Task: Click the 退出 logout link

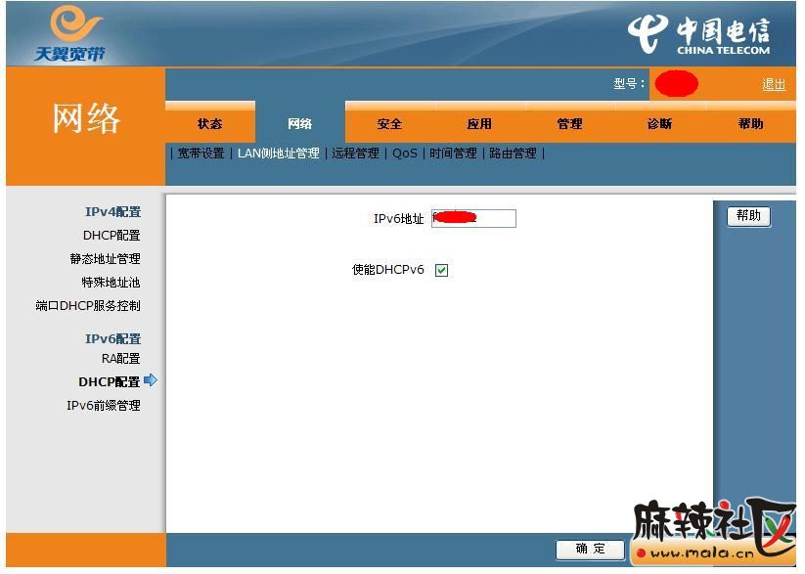Action: point(773,84)
